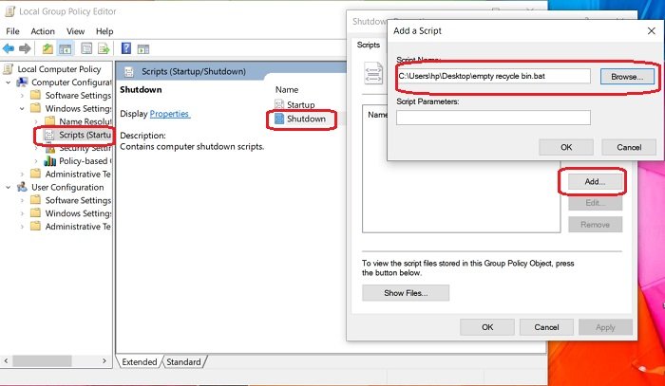665x386 pixels.
Task: Open the blue Help question mark icon
Action: (126, 48)
